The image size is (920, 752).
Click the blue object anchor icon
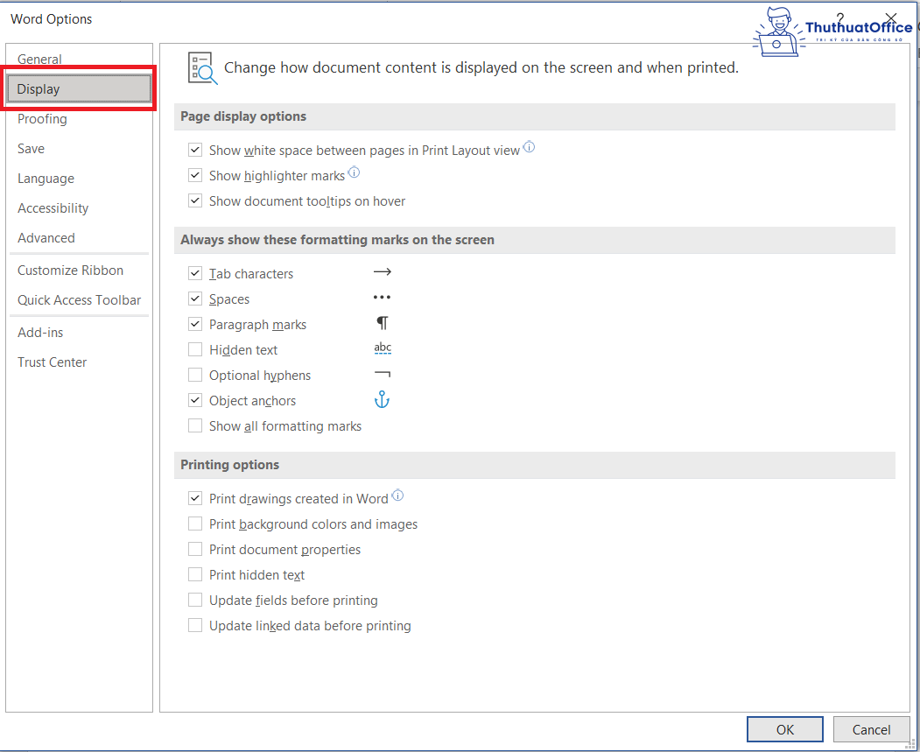(x=382, y=400)
